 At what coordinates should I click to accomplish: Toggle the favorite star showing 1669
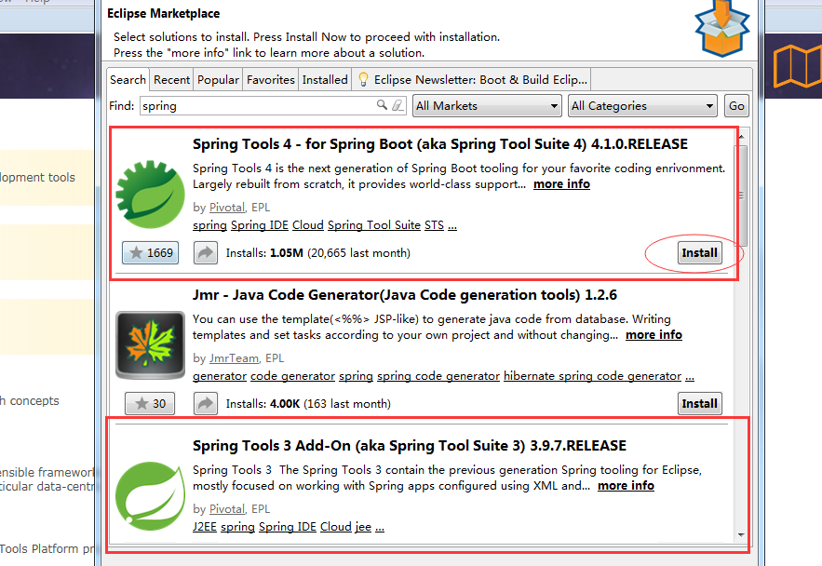coord(149,252)
